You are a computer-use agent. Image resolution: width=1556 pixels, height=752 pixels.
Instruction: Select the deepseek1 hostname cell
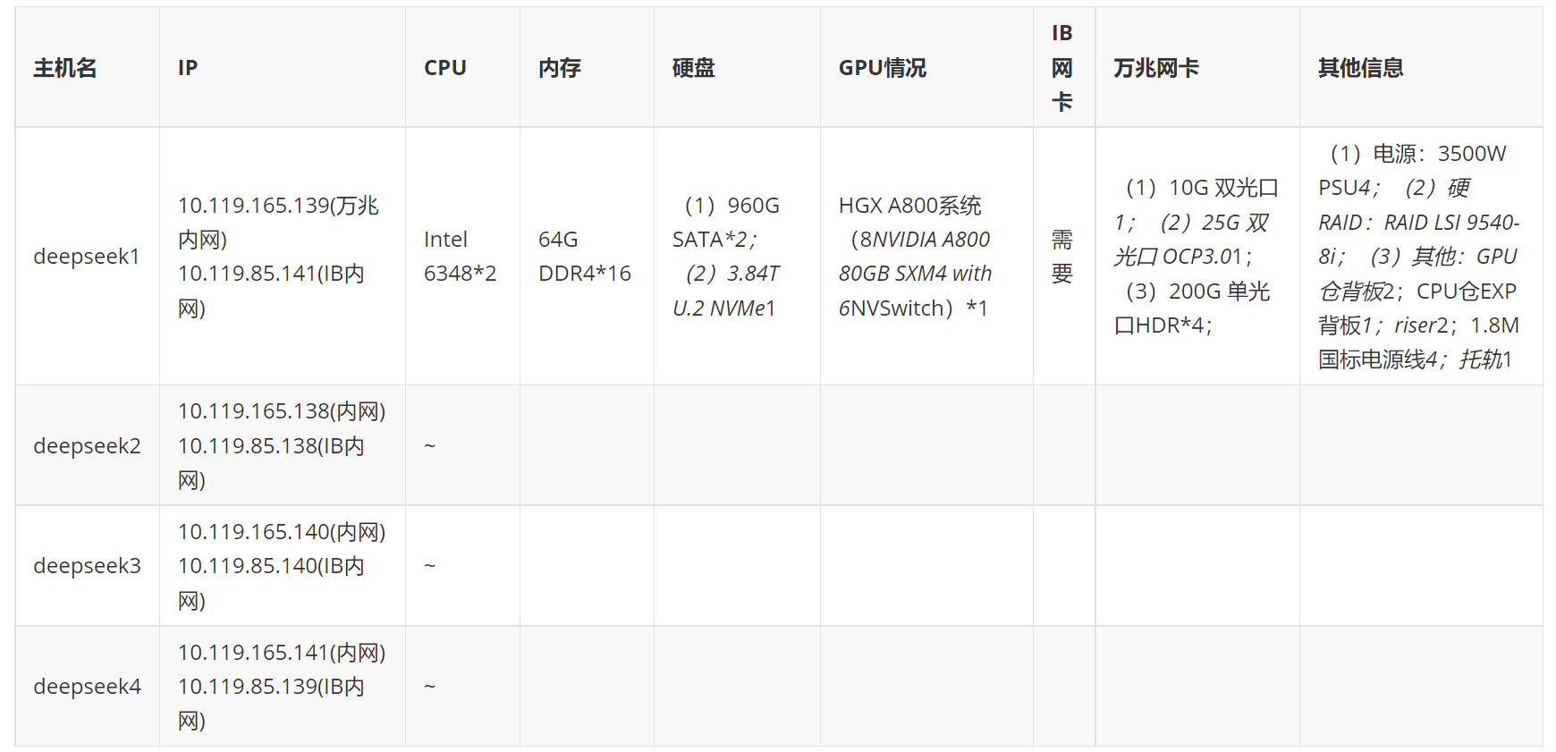pos(87,257)
